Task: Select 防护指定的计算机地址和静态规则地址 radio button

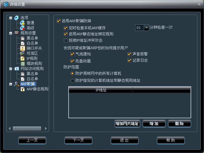Action: point(72,80)
